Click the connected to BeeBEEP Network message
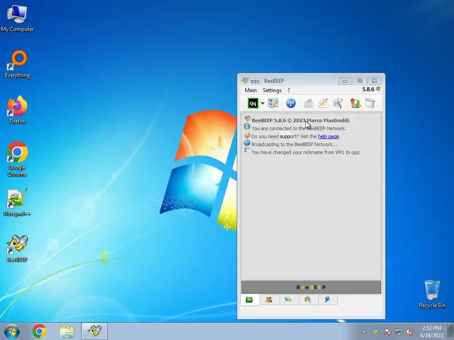 298,128
